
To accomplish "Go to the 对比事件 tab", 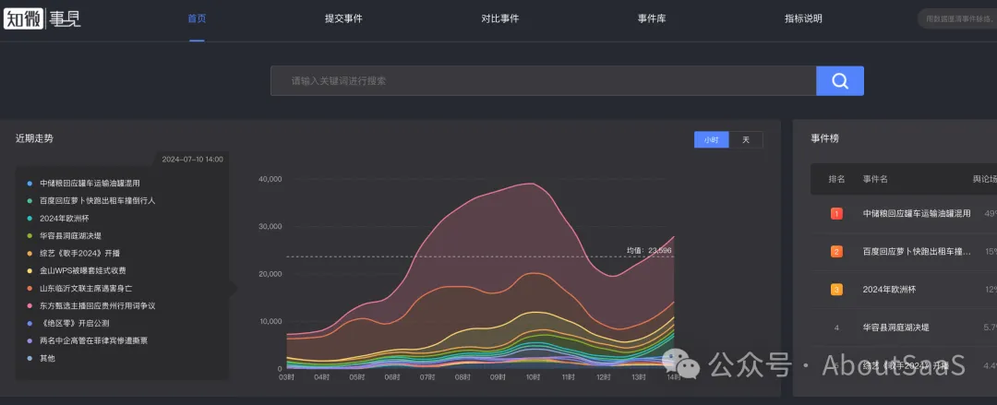I will click(499, 18).
